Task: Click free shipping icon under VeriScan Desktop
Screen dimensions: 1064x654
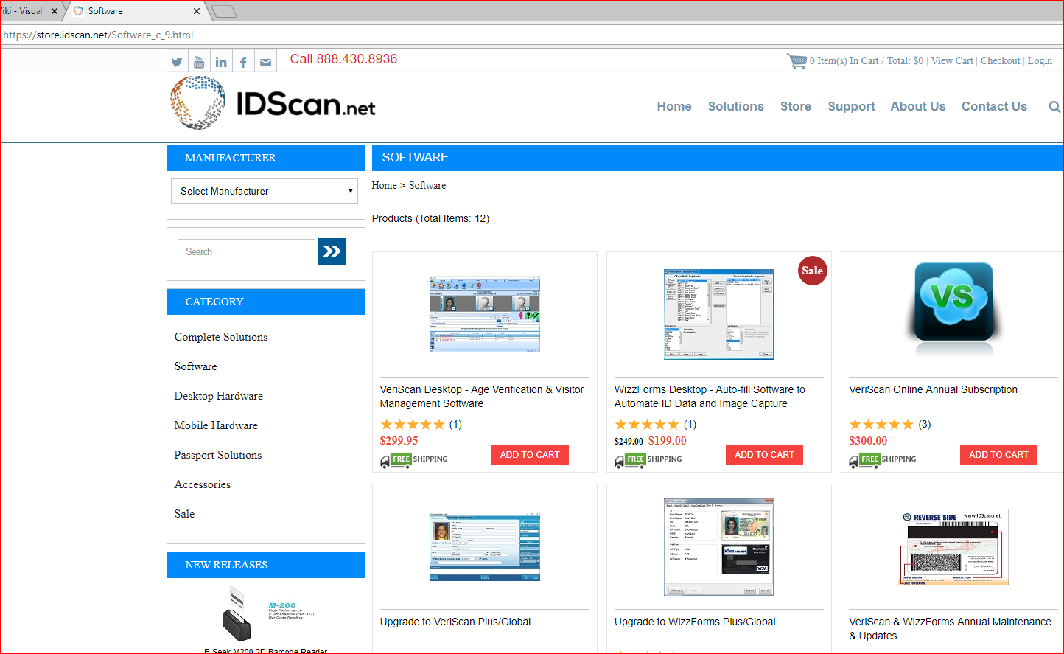Action: (x=414, y=460)
